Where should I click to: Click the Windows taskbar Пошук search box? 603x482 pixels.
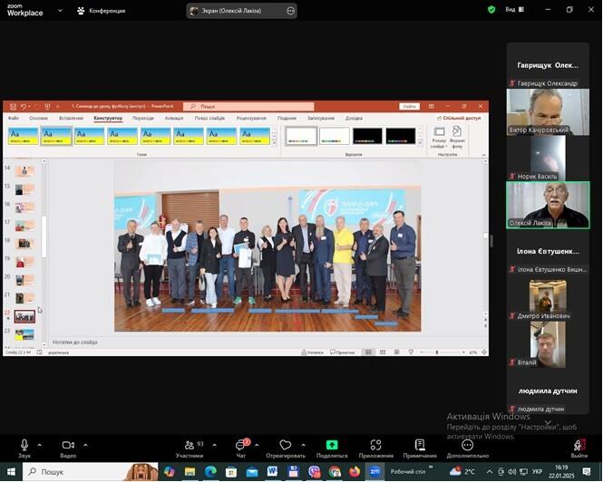pyautogui.click(x=91, y=472)
